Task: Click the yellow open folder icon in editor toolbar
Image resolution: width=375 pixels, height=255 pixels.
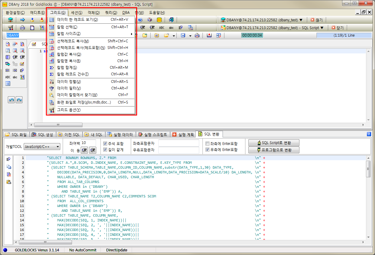Action: [x=167, y=35]
